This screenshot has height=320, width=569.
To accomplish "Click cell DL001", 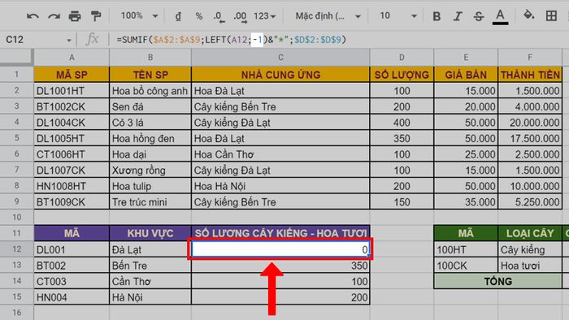I will point(72,249).
